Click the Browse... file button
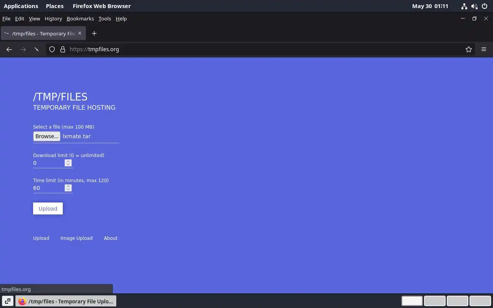The width and height of the screenshot is (493, 308). pyautogui.click(x=47, y=136)
